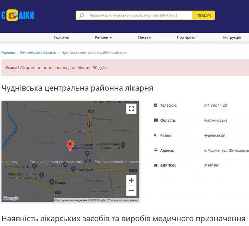249x226 pixels.
Task: Click the map icon beside Область
Action: tap(156, 120)
